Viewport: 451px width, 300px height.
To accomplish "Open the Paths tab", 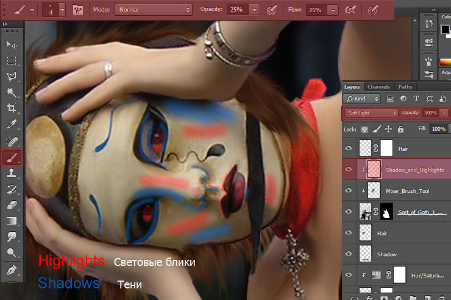I will pos(405,86).
